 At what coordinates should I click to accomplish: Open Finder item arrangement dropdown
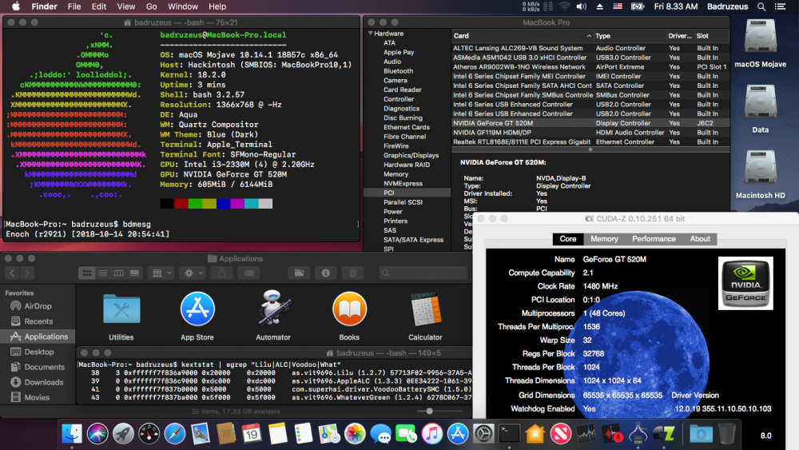click(x=162, y=273)
